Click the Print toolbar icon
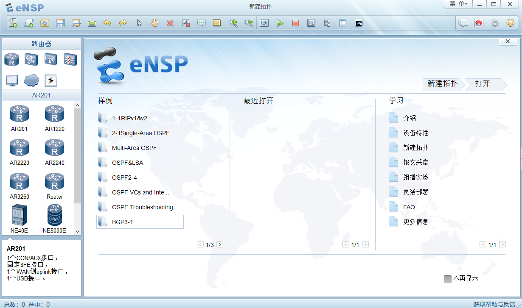 92,23
